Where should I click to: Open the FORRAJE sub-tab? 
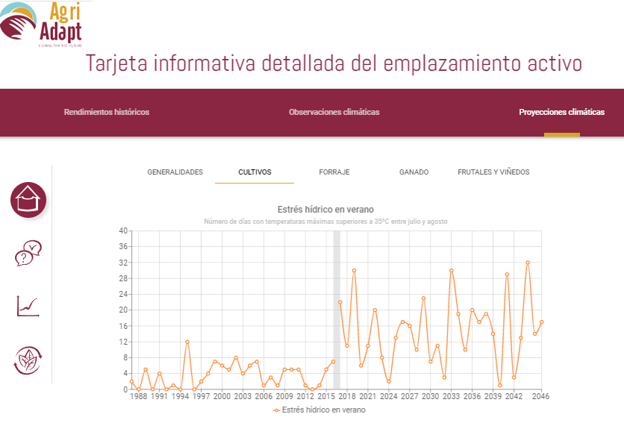[334, 172]
